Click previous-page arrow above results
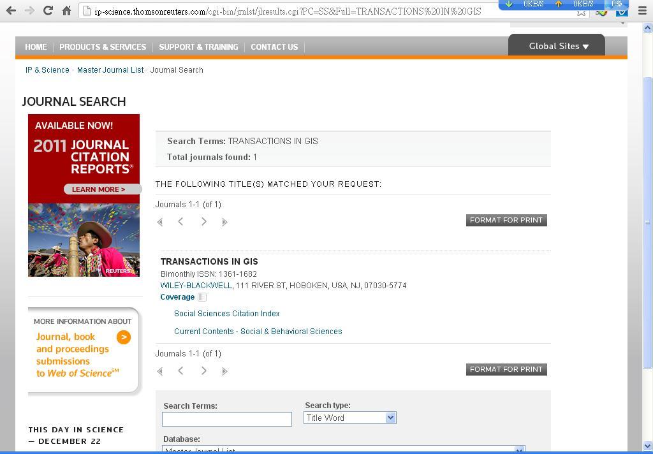This screenshot has height=454, width=653. 180,222
